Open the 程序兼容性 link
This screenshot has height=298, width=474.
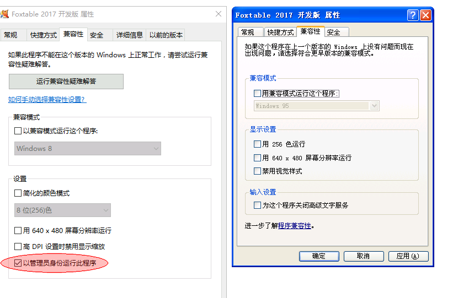point(295,226)
